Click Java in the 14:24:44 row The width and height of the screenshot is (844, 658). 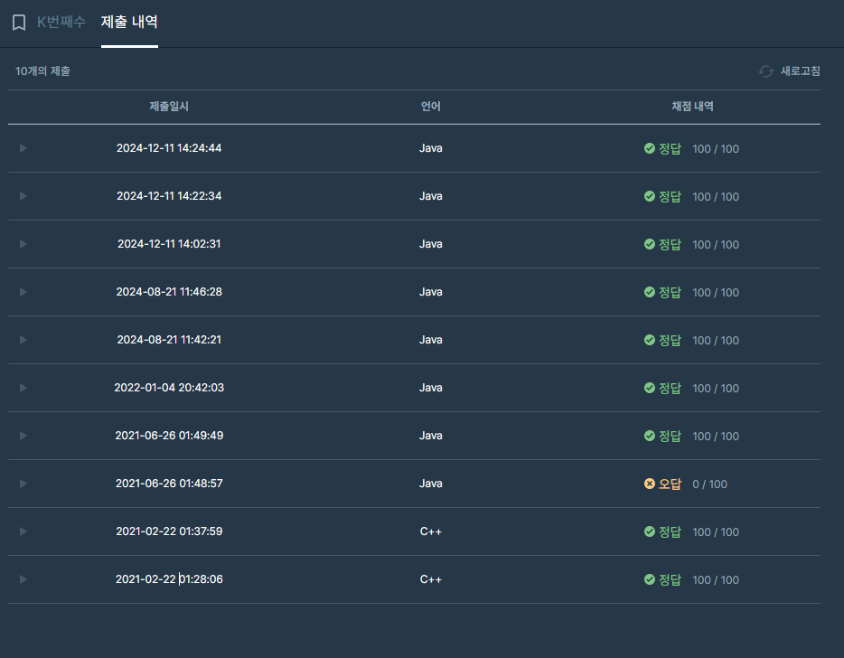click(x=431, y=148)
